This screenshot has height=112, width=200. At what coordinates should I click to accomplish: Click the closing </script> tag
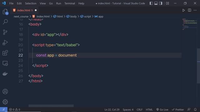tap(40, 66)
